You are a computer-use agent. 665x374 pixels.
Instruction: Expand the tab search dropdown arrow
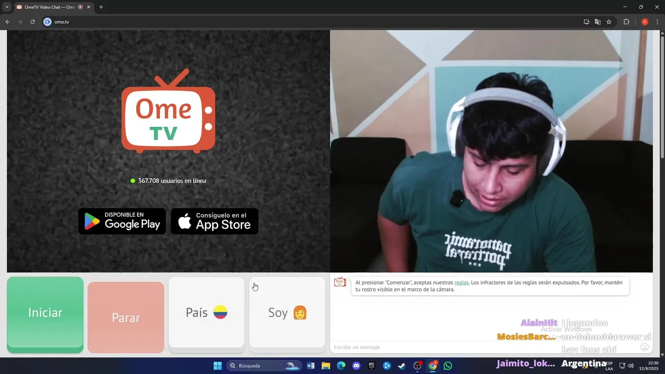[x=7, y=7]
